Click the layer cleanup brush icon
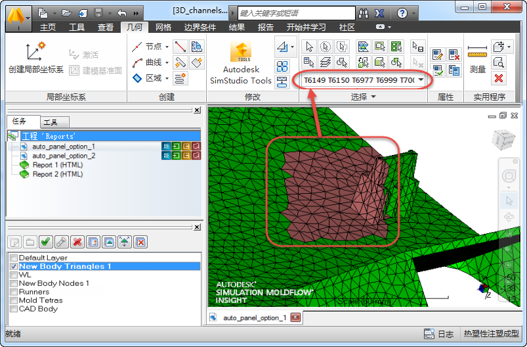This screenshot has width=527, height=347. click(x=61, y=242)
